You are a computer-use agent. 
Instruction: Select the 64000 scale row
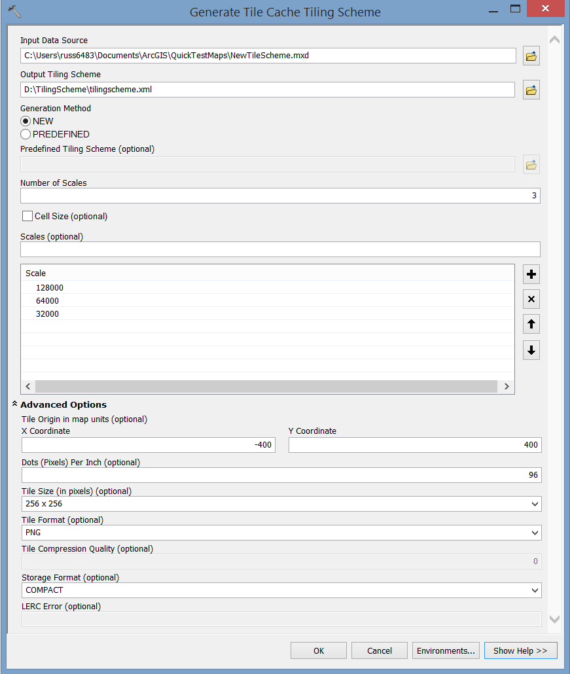click(48, 301)
